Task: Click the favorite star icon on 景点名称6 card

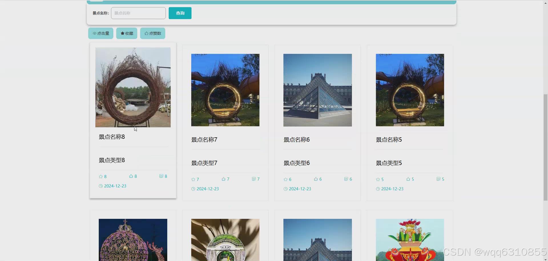Action: tap(285, 180)
